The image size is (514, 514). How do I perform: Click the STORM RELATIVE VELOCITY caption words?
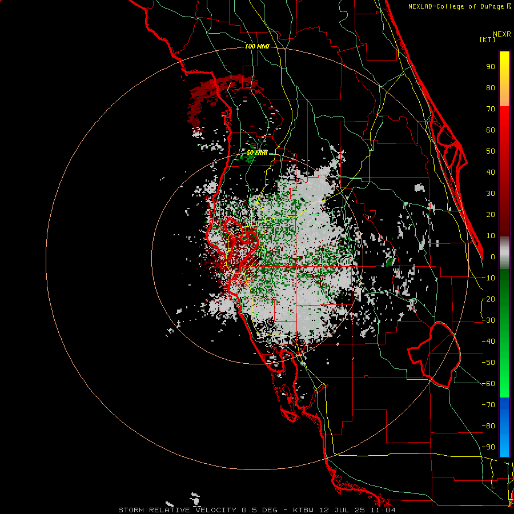[177, 510]
